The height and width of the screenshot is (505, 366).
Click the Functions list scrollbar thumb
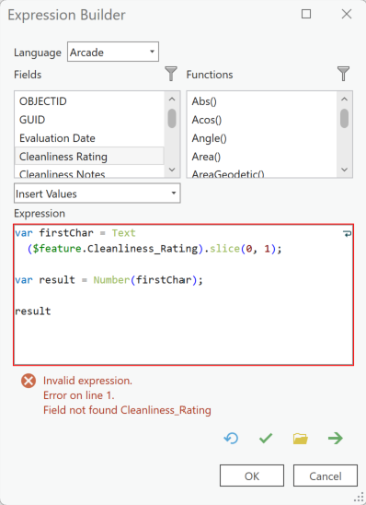345,118
